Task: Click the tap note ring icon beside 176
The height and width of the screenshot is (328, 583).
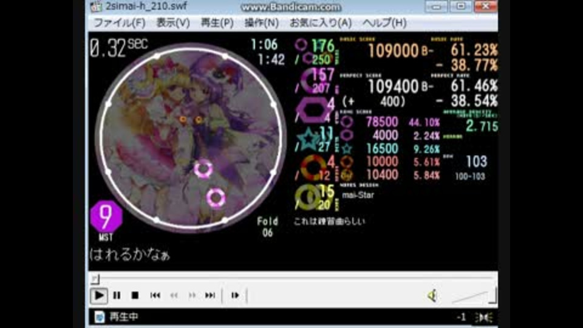Action: 301,44
